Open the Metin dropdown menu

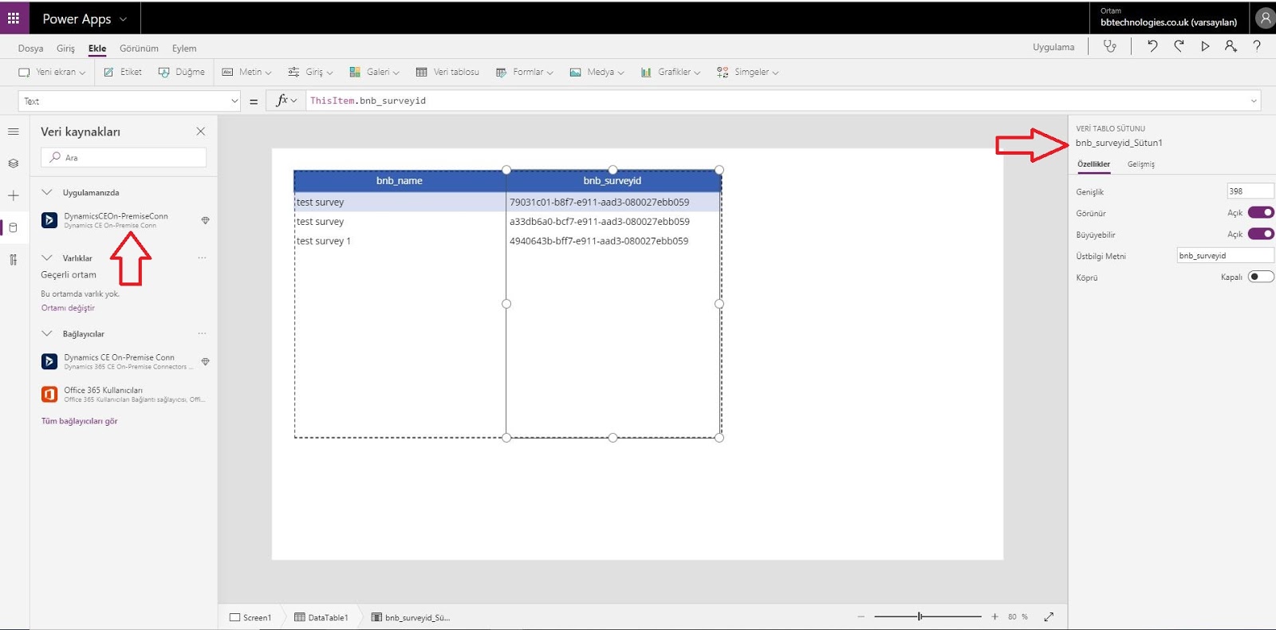[246, 72]
